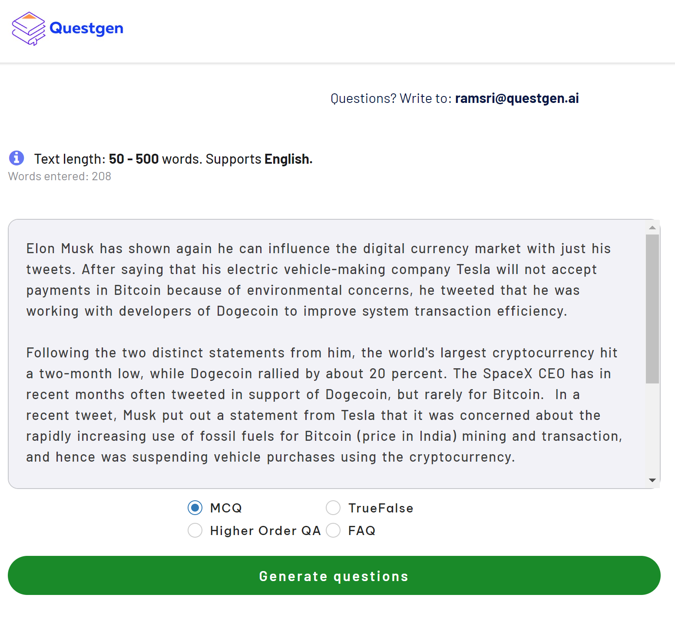
Task: Click the blue info icon near Text length
Action: (17, 158)
